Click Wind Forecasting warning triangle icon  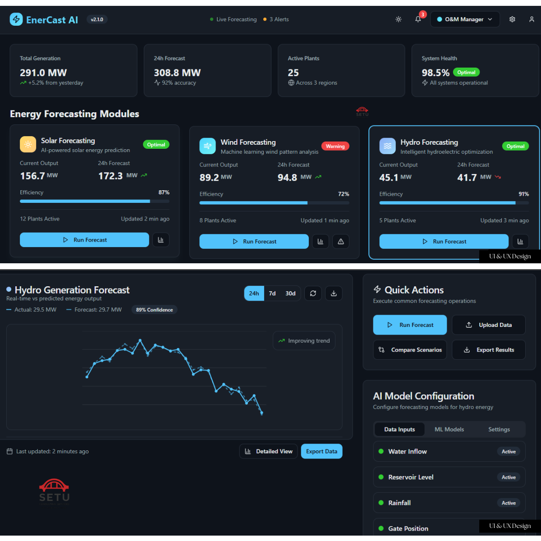(341, 242)
